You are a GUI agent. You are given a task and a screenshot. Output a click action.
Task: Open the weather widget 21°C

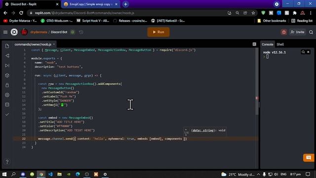[x=237, y=174]
